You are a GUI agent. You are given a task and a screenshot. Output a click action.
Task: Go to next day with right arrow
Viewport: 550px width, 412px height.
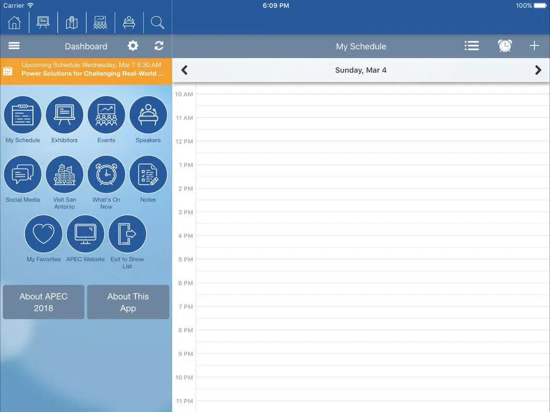(538, 70)
